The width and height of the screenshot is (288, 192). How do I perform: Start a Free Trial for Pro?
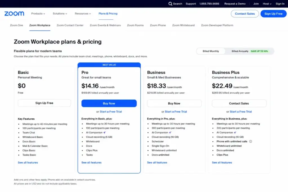[x=111, y=112]
